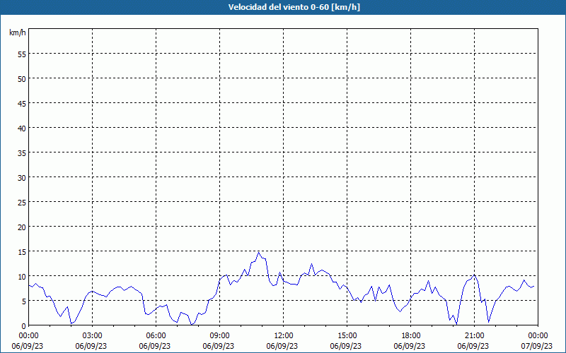Click the '06:00' time axis label

click(x=156, y=336)
